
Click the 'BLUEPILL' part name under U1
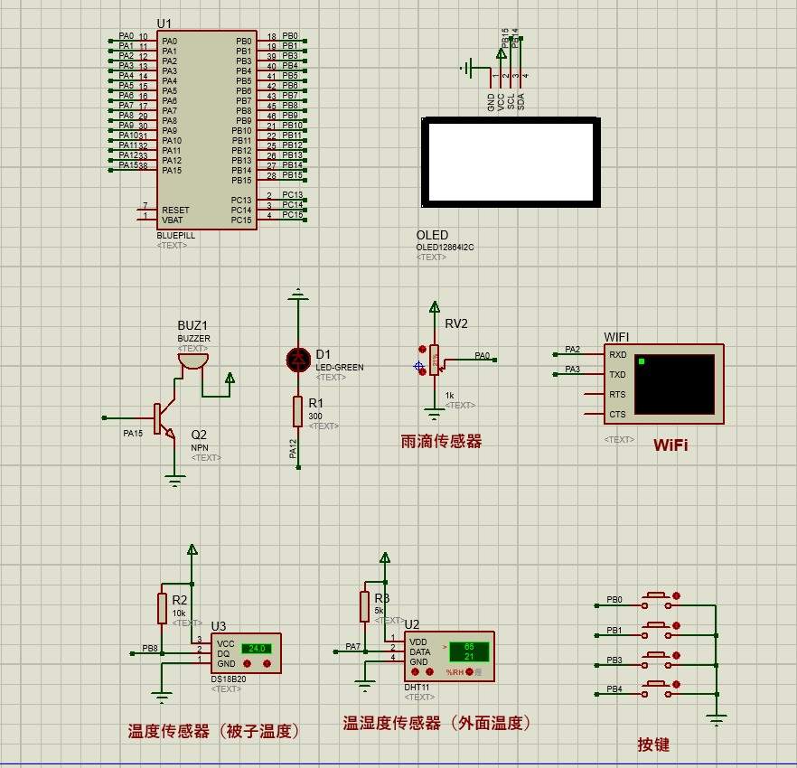(176, 236)
